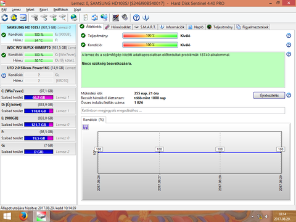Switch to the S.M.A.R.T. tab

click(145, 27)
